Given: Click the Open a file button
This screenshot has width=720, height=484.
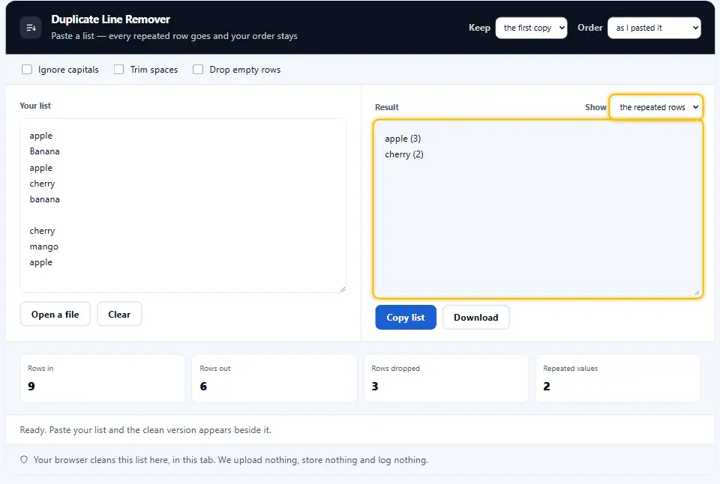Looking at the screenshot, I should click(55, 314).
